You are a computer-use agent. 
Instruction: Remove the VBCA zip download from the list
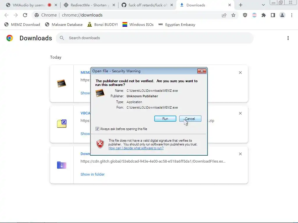point(240,114)
